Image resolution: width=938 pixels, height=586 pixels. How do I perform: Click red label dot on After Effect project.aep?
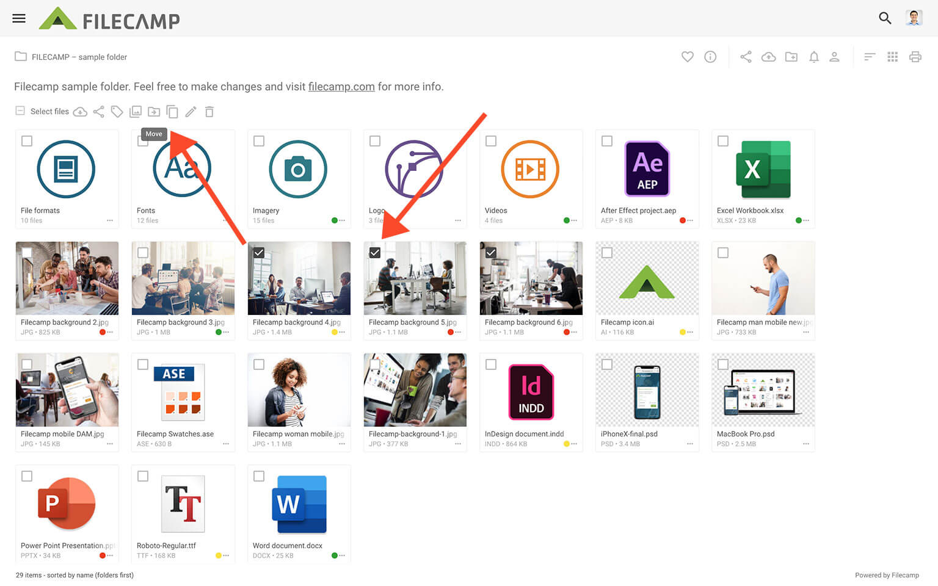click(683, 220)
